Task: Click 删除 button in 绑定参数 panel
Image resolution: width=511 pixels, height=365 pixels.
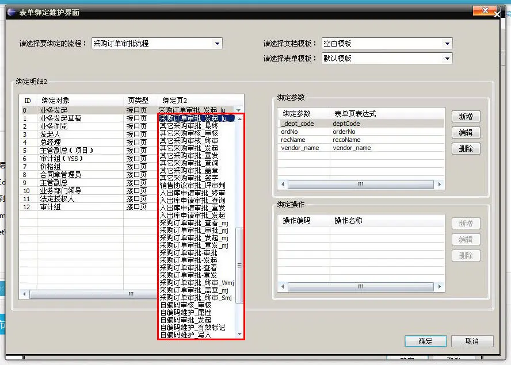Action: pos(466,149)
